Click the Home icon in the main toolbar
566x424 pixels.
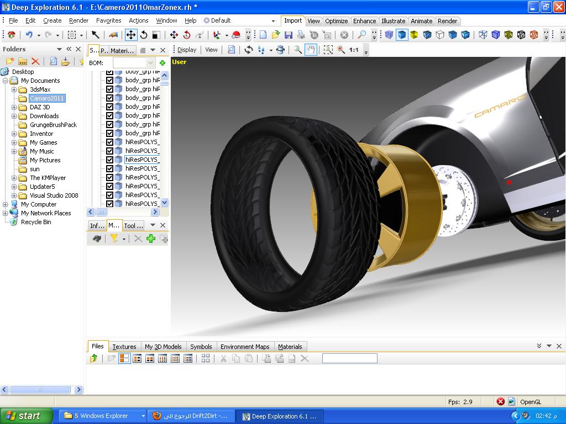click(x=12, y=35)
